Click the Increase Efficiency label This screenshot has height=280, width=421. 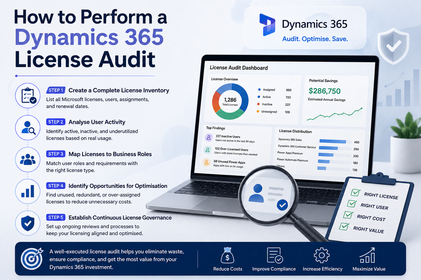(x=322, y=269)
